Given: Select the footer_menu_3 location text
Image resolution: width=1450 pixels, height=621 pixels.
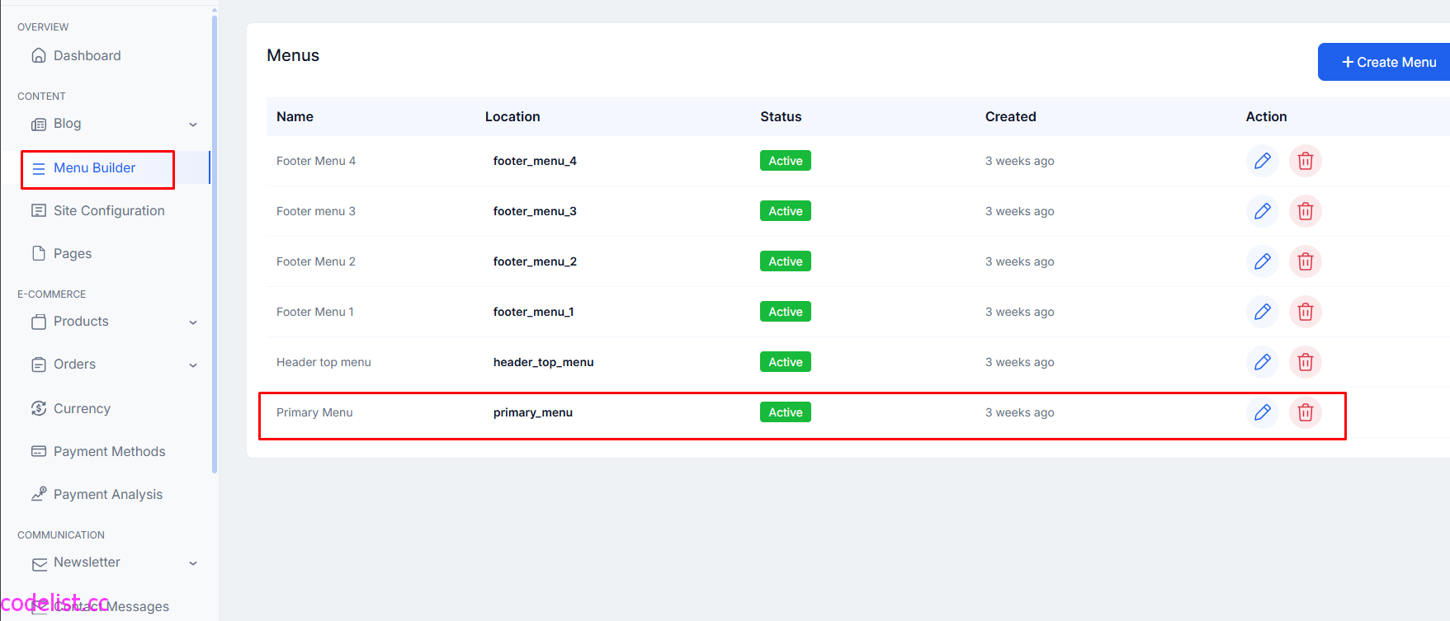Looking at the screenshot, I should [x=535, y=211].
